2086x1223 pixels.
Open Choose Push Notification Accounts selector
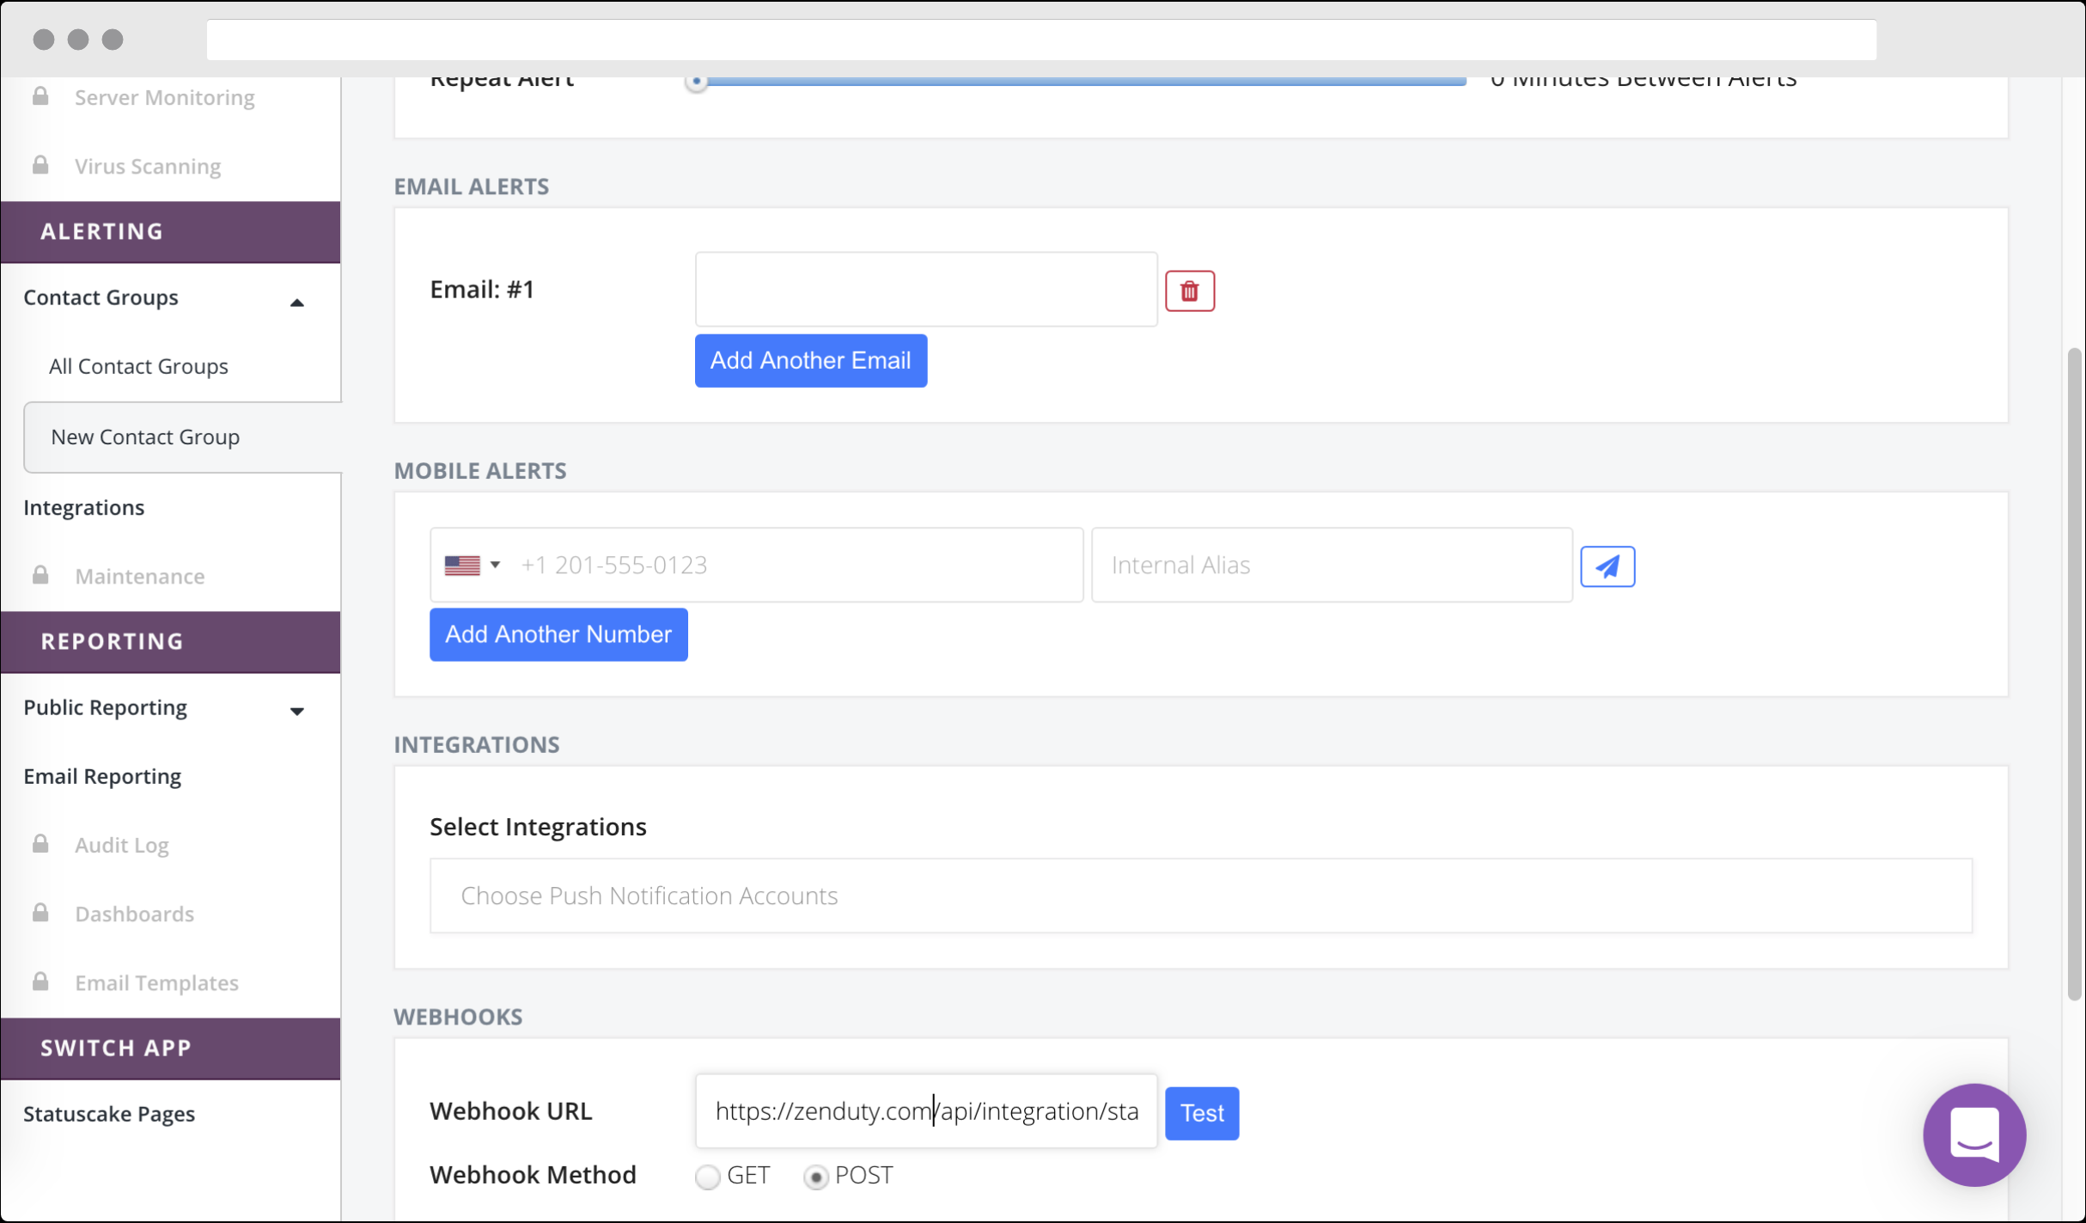tap(1200, 895)
